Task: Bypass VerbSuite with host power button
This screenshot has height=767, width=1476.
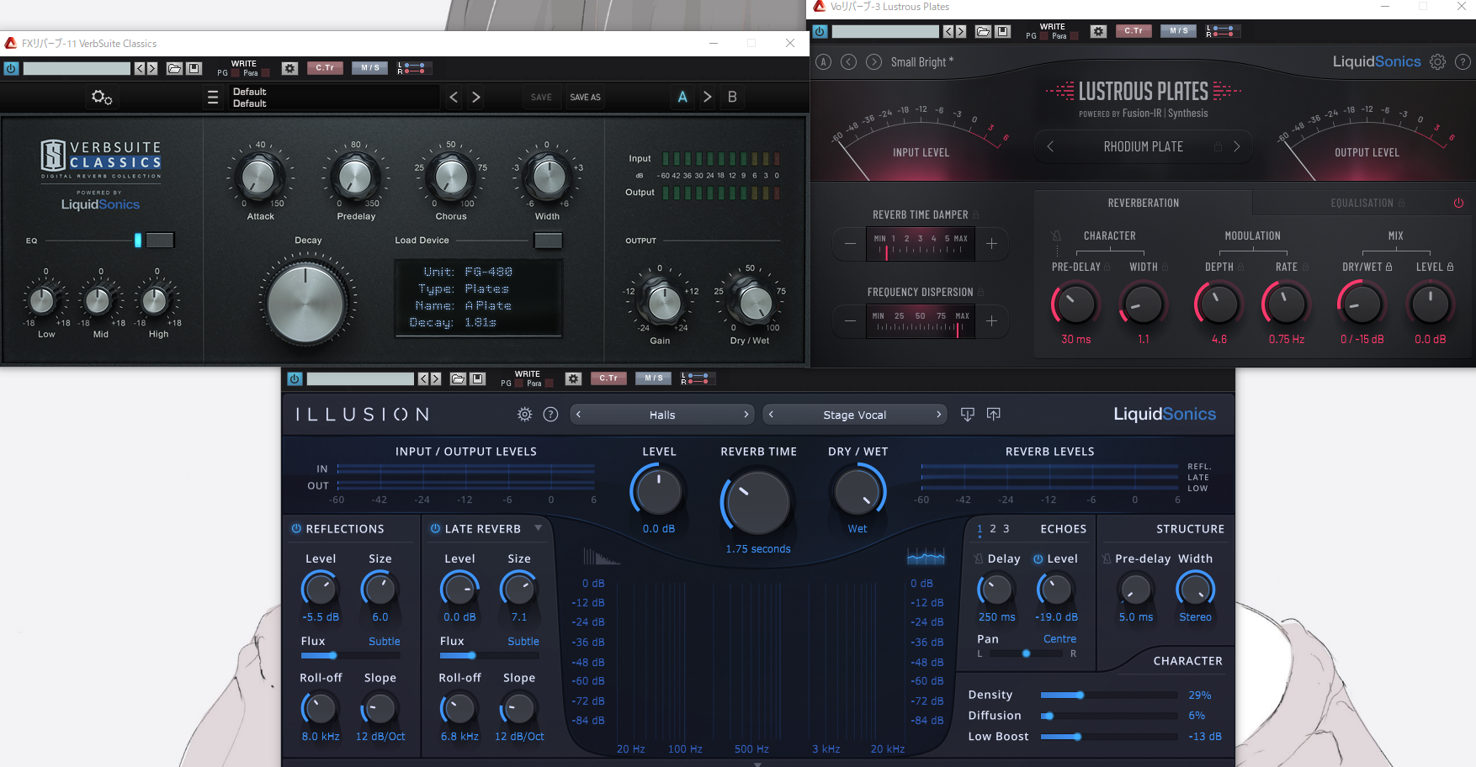Action: [11, 68]
